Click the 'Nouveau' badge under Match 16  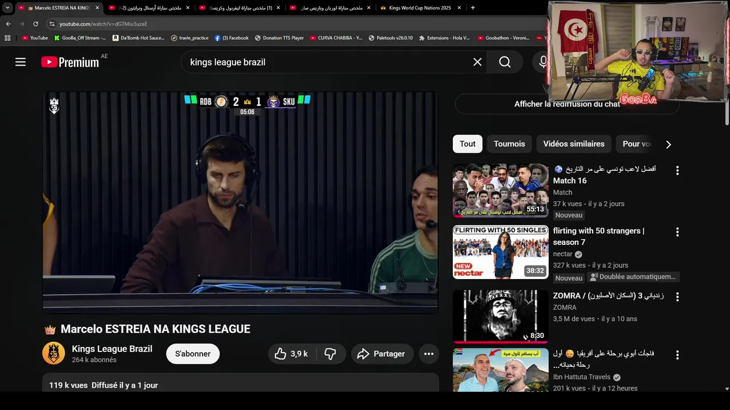pos(569,215)
